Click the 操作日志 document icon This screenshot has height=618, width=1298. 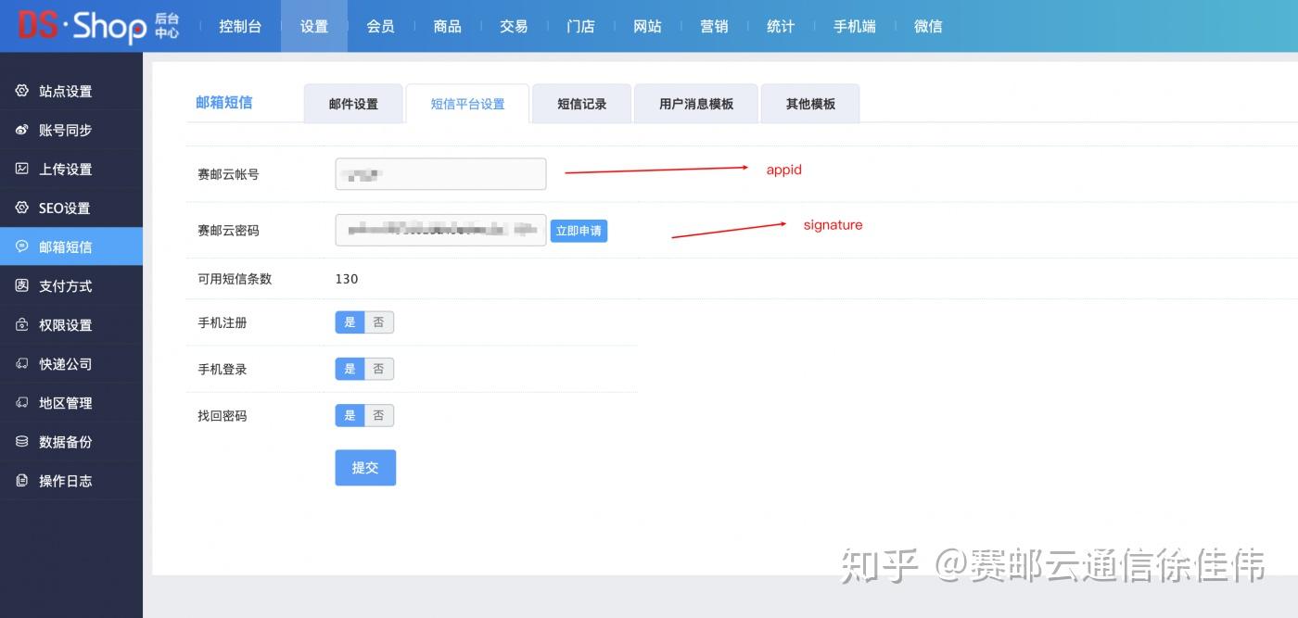[x=22, y=480]
